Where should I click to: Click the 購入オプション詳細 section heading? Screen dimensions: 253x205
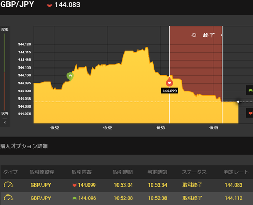pos(24,146)
